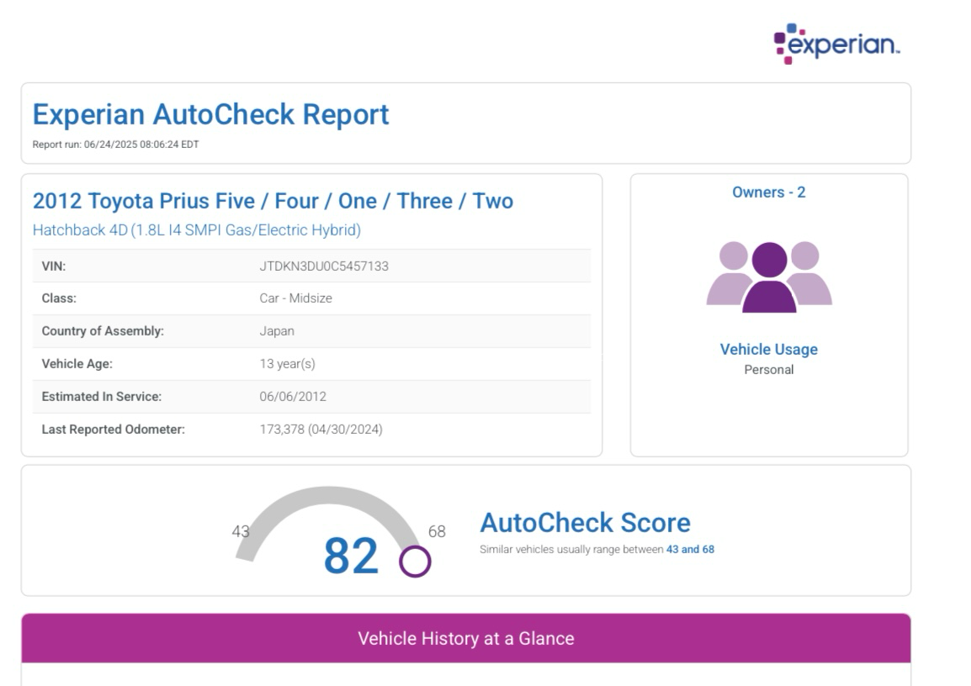Image resolution: width=971 pixels, height=686 pixels.
Task: Click the odometer value "173,378 (04/30/2024)"
Action: click(x=321, y=430)
